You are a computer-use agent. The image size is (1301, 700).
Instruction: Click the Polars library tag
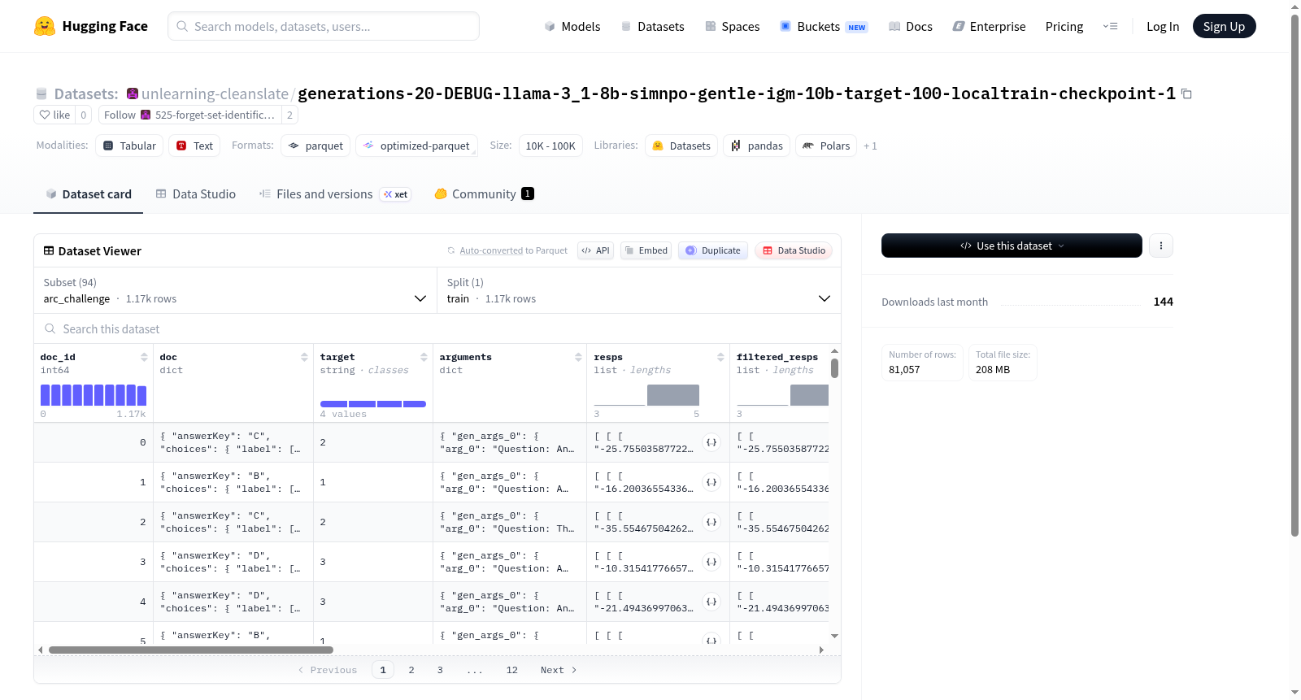[826, 146]
